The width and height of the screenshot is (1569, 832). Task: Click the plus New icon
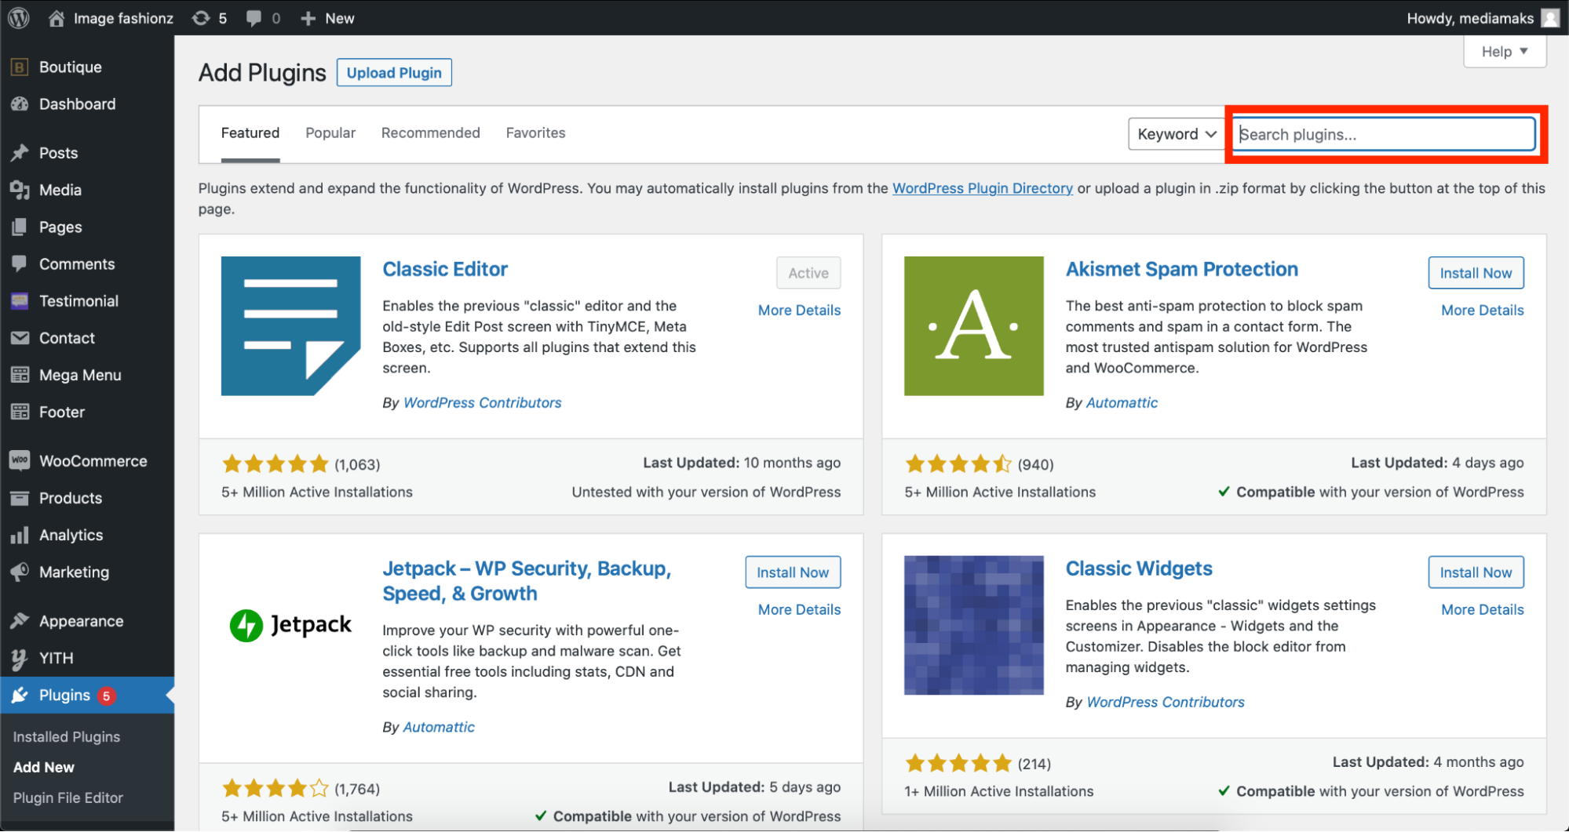point(308,18)
